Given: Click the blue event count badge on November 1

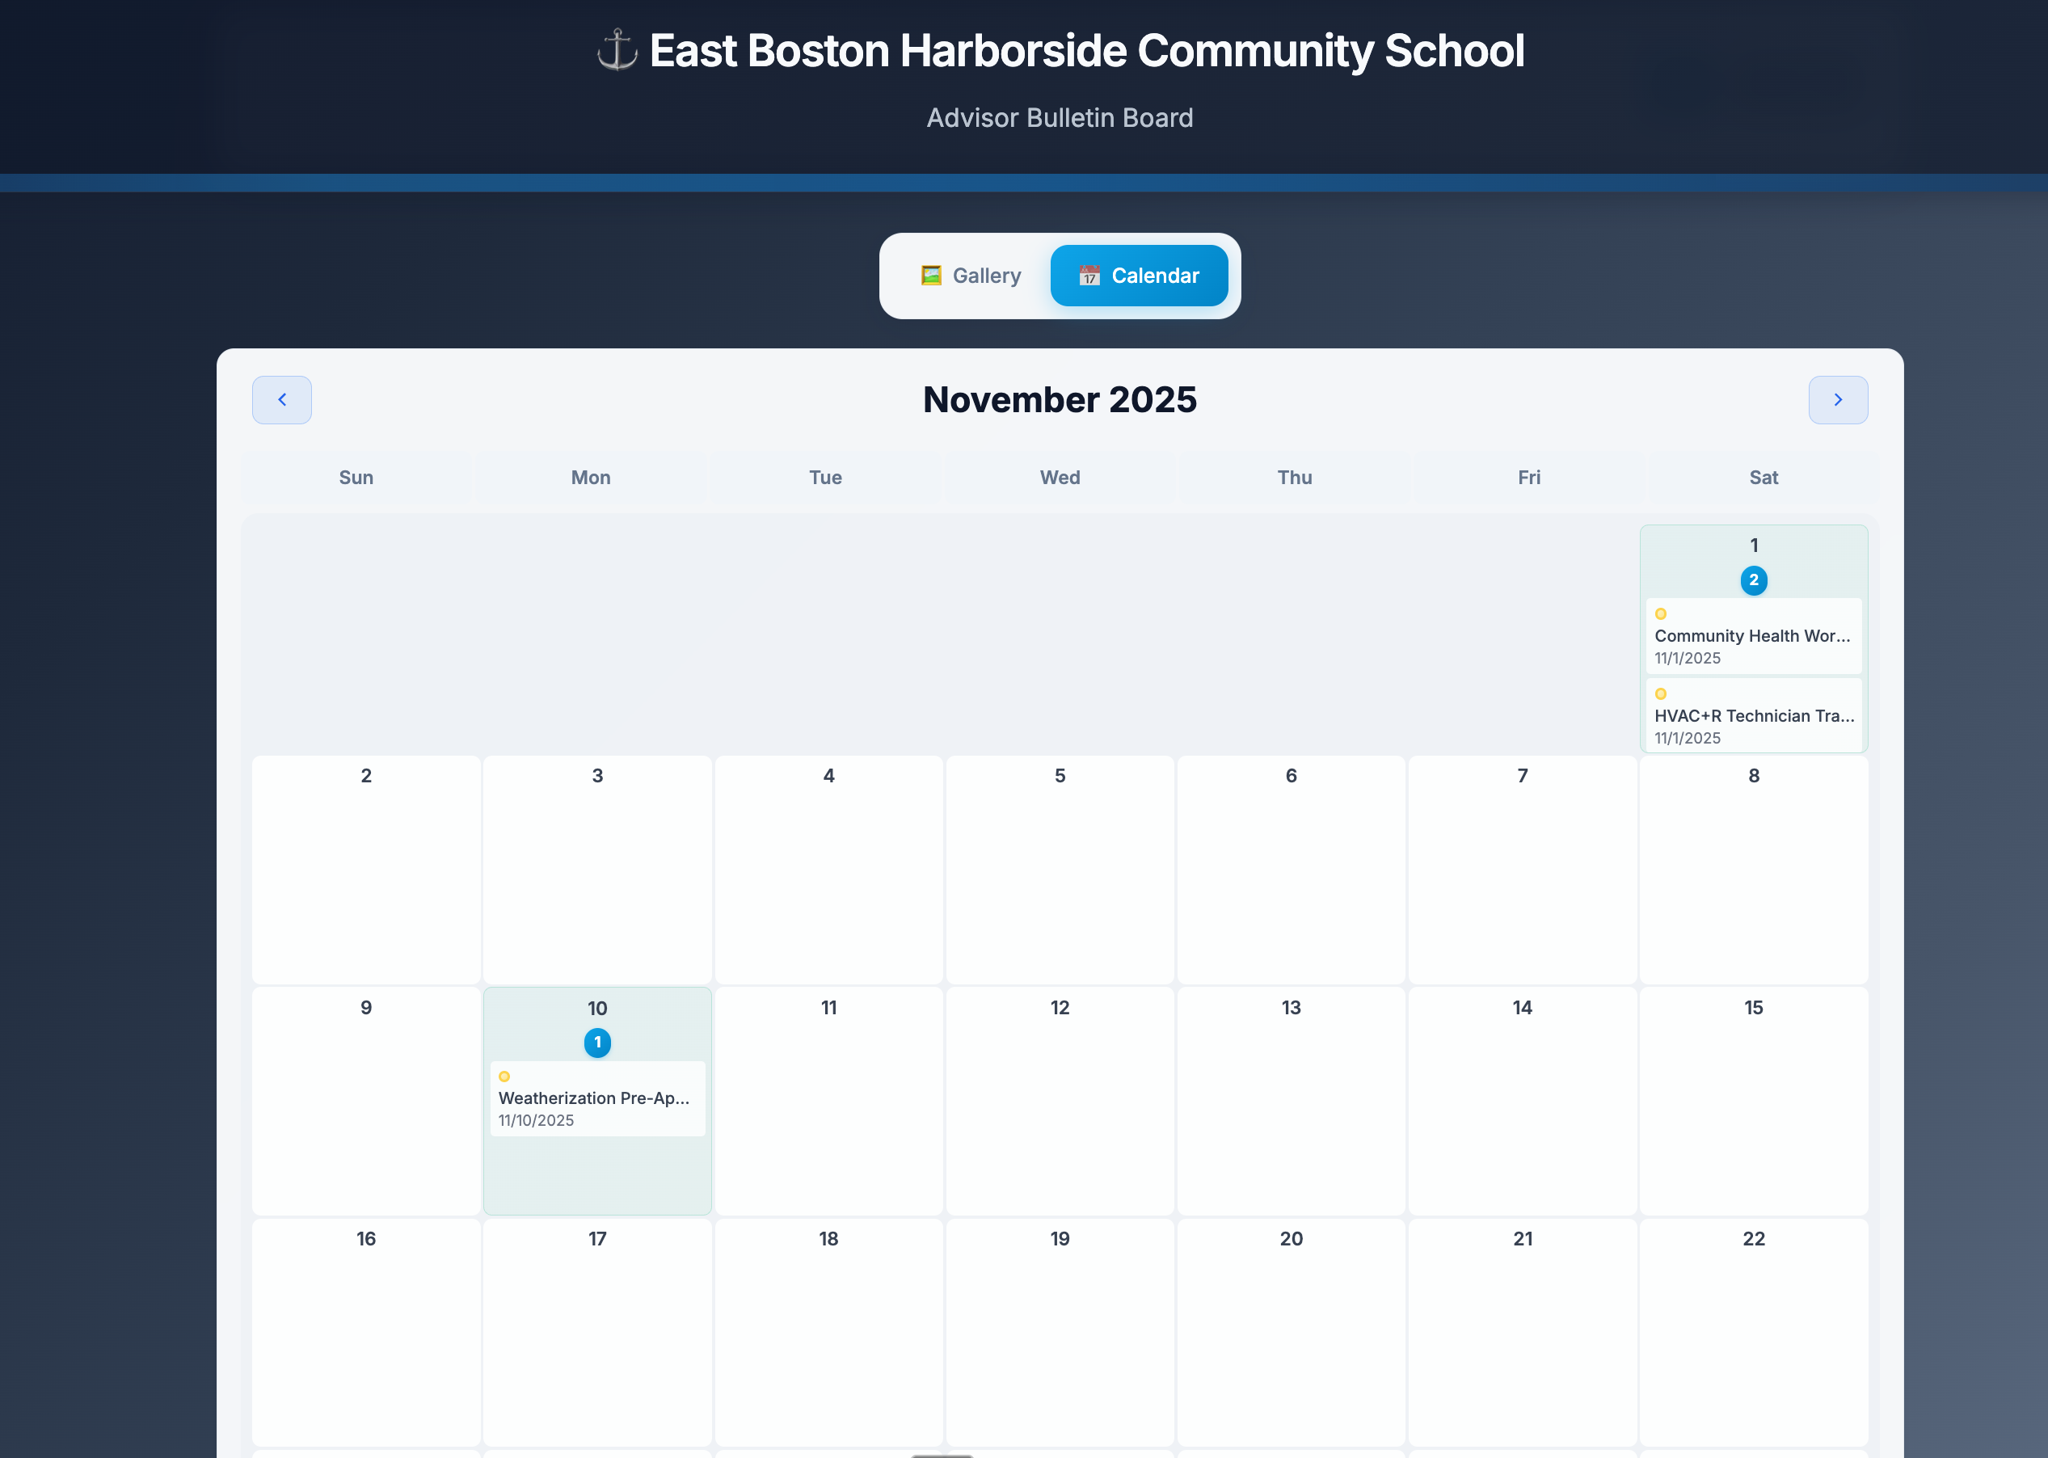Looking at the screenshot, I should [x=1754, y=580].
